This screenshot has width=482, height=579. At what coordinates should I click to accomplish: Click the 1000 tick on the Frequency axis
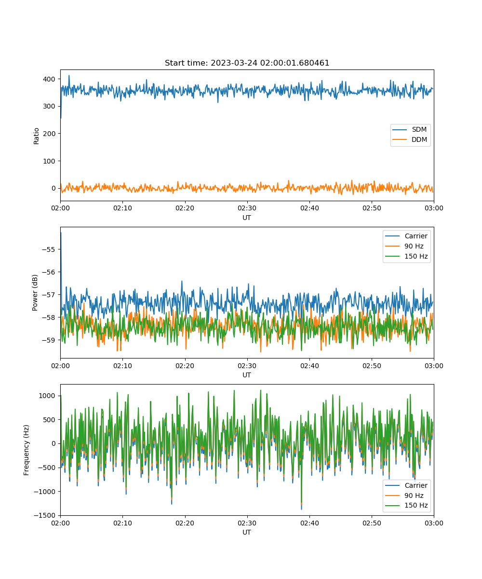point(48,396)
